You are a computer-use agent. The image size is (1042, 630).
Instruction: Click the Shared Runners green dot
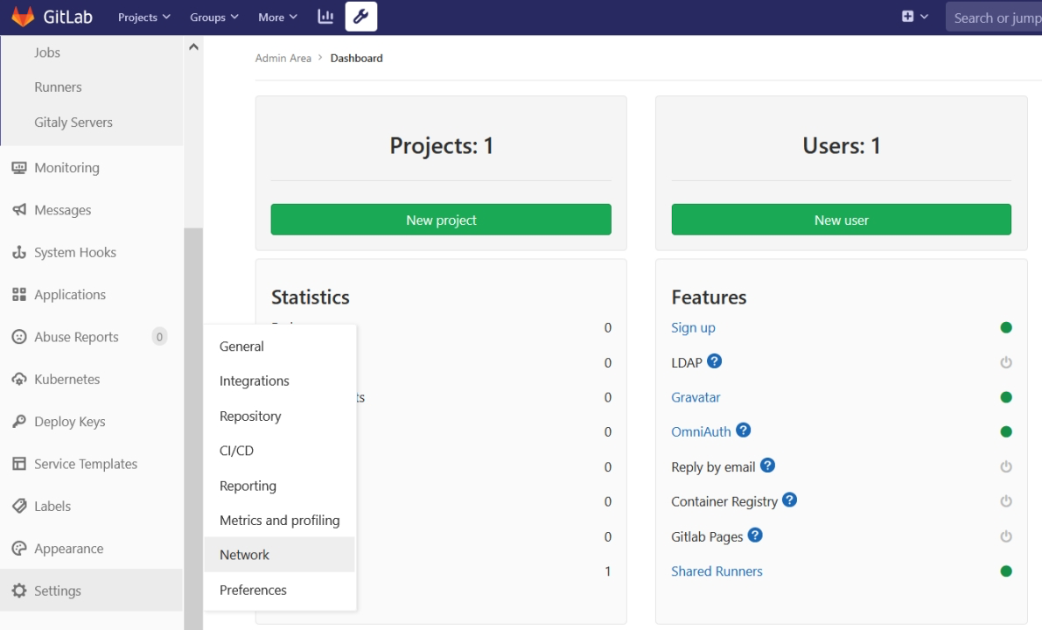[1006, 571]
